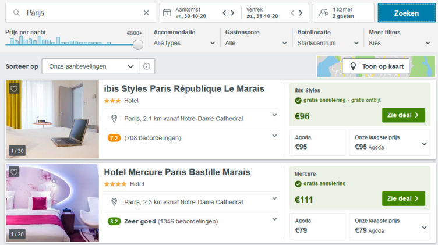Open the sort by Onze aanbevelingen dropdown
Screen dimensions: 438x245
tap(90, 66)
